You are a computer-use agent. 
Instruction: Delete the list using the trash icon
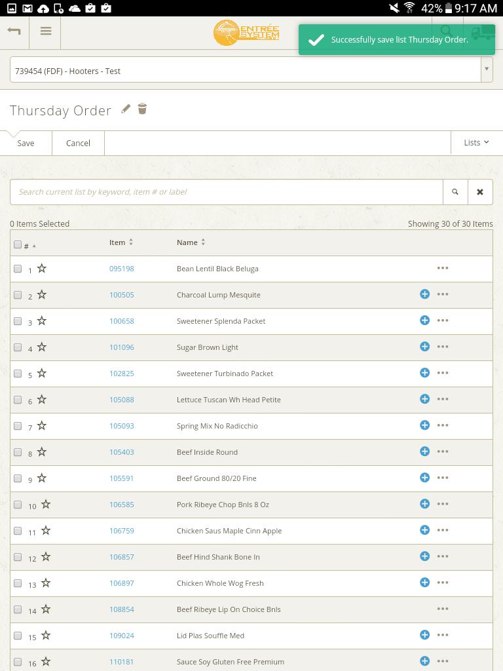coord(142,109)
